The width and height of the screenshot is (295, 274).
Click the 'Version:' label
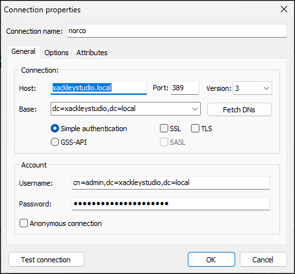pyautogui.click(x=219, y=88)
